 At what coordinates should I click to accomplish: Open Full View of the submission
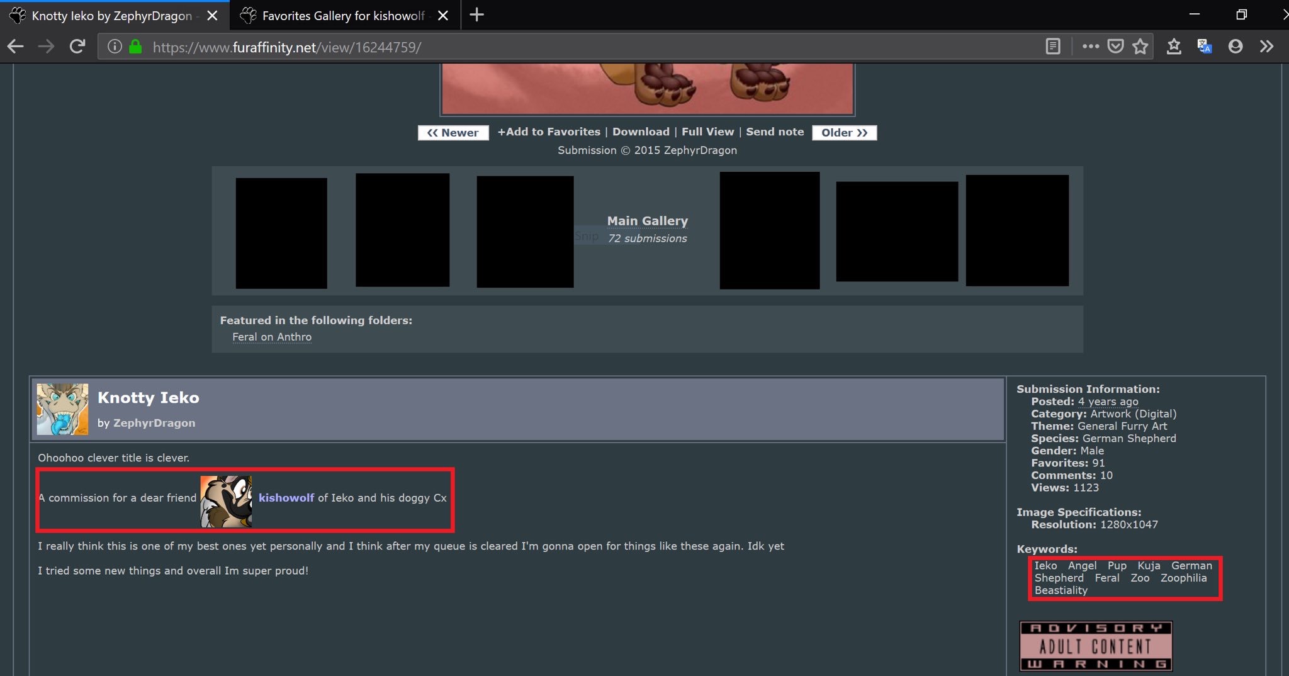[x=708, y=132]
